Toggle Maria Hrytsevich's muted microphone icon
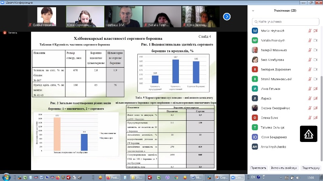The height and width of the screenshot is (181, 323). pyautogui.click(x=310, y=31)
